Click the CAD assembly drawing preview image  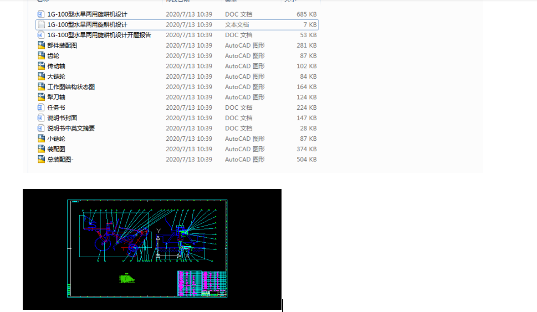tap(152, 249)
